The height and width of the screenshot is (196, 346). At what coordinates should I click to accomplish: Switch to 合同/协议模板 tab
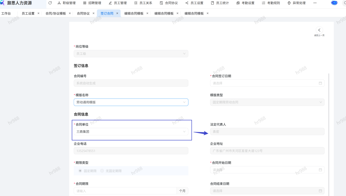click(56, 13)
